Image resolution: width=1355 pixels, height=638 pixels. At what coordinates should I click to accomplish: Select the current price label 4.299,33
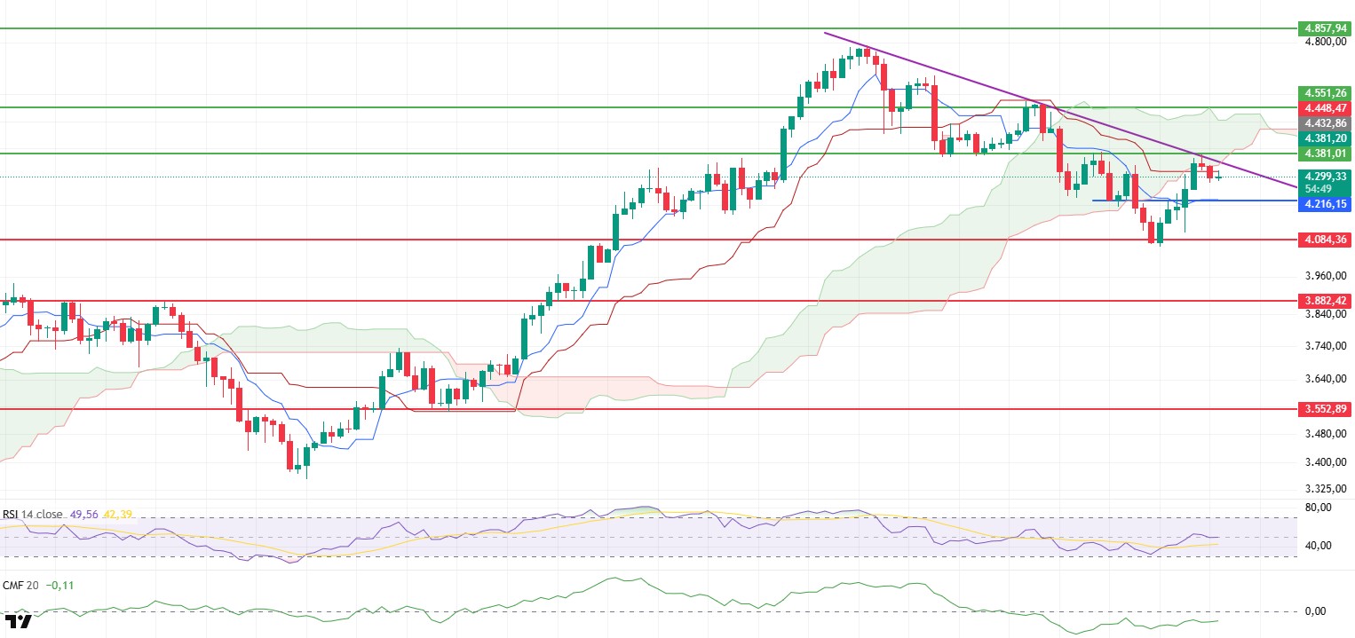tap(1323, 177)
